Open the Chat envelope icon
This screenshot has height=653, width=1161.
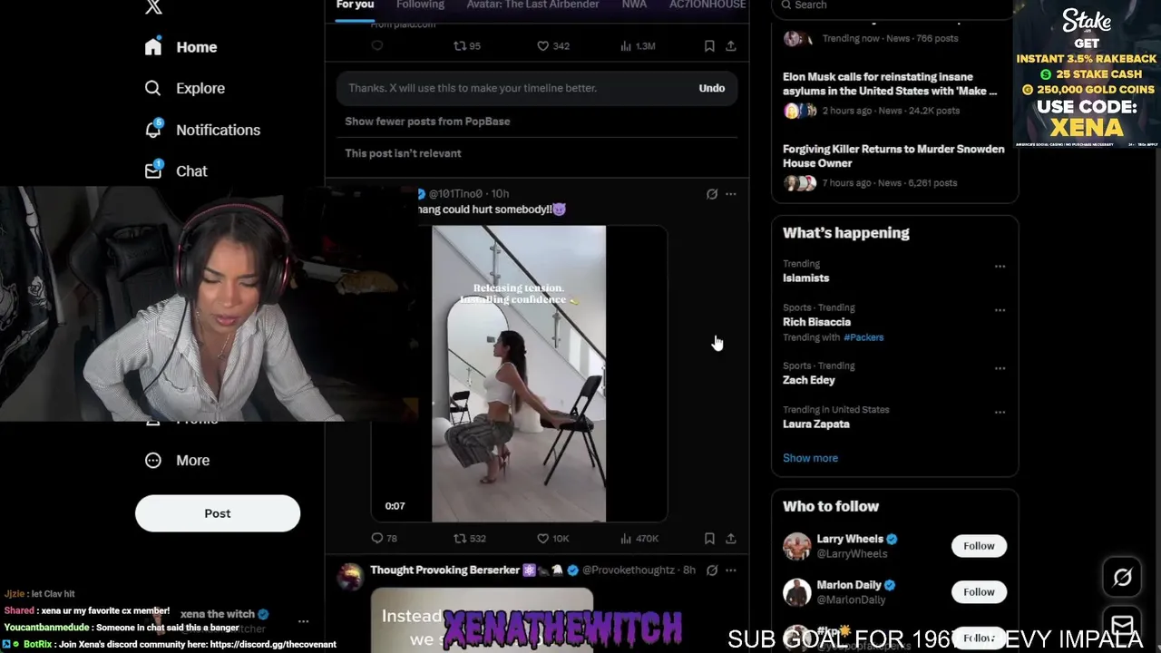pos(153,171)
